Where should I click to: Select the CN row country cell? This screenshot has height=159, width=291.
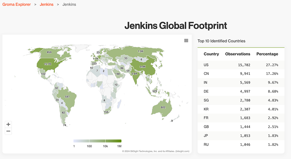click(206, 74)
